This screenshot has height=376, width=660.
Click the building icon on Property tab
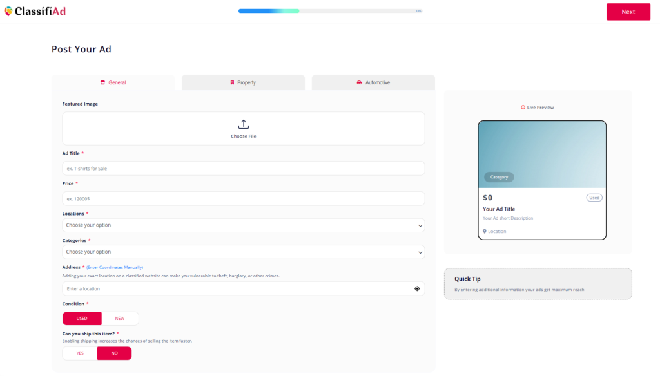(x=232, y=82)
